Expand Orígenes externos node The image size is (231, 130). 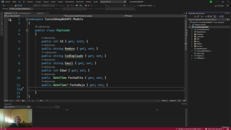(190, 25)
